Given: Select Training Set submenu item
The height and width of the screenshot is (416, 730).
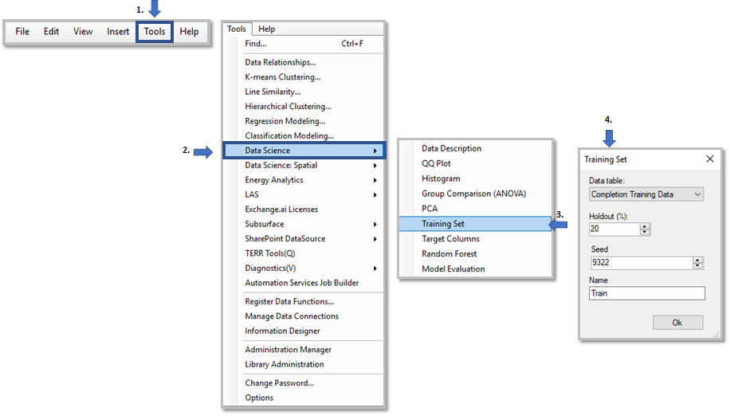Looking at the screenshot, I should point(475,224).
